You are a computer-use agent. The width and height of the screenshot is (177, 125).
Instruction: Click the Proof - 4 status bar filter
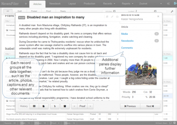[55, 123]
